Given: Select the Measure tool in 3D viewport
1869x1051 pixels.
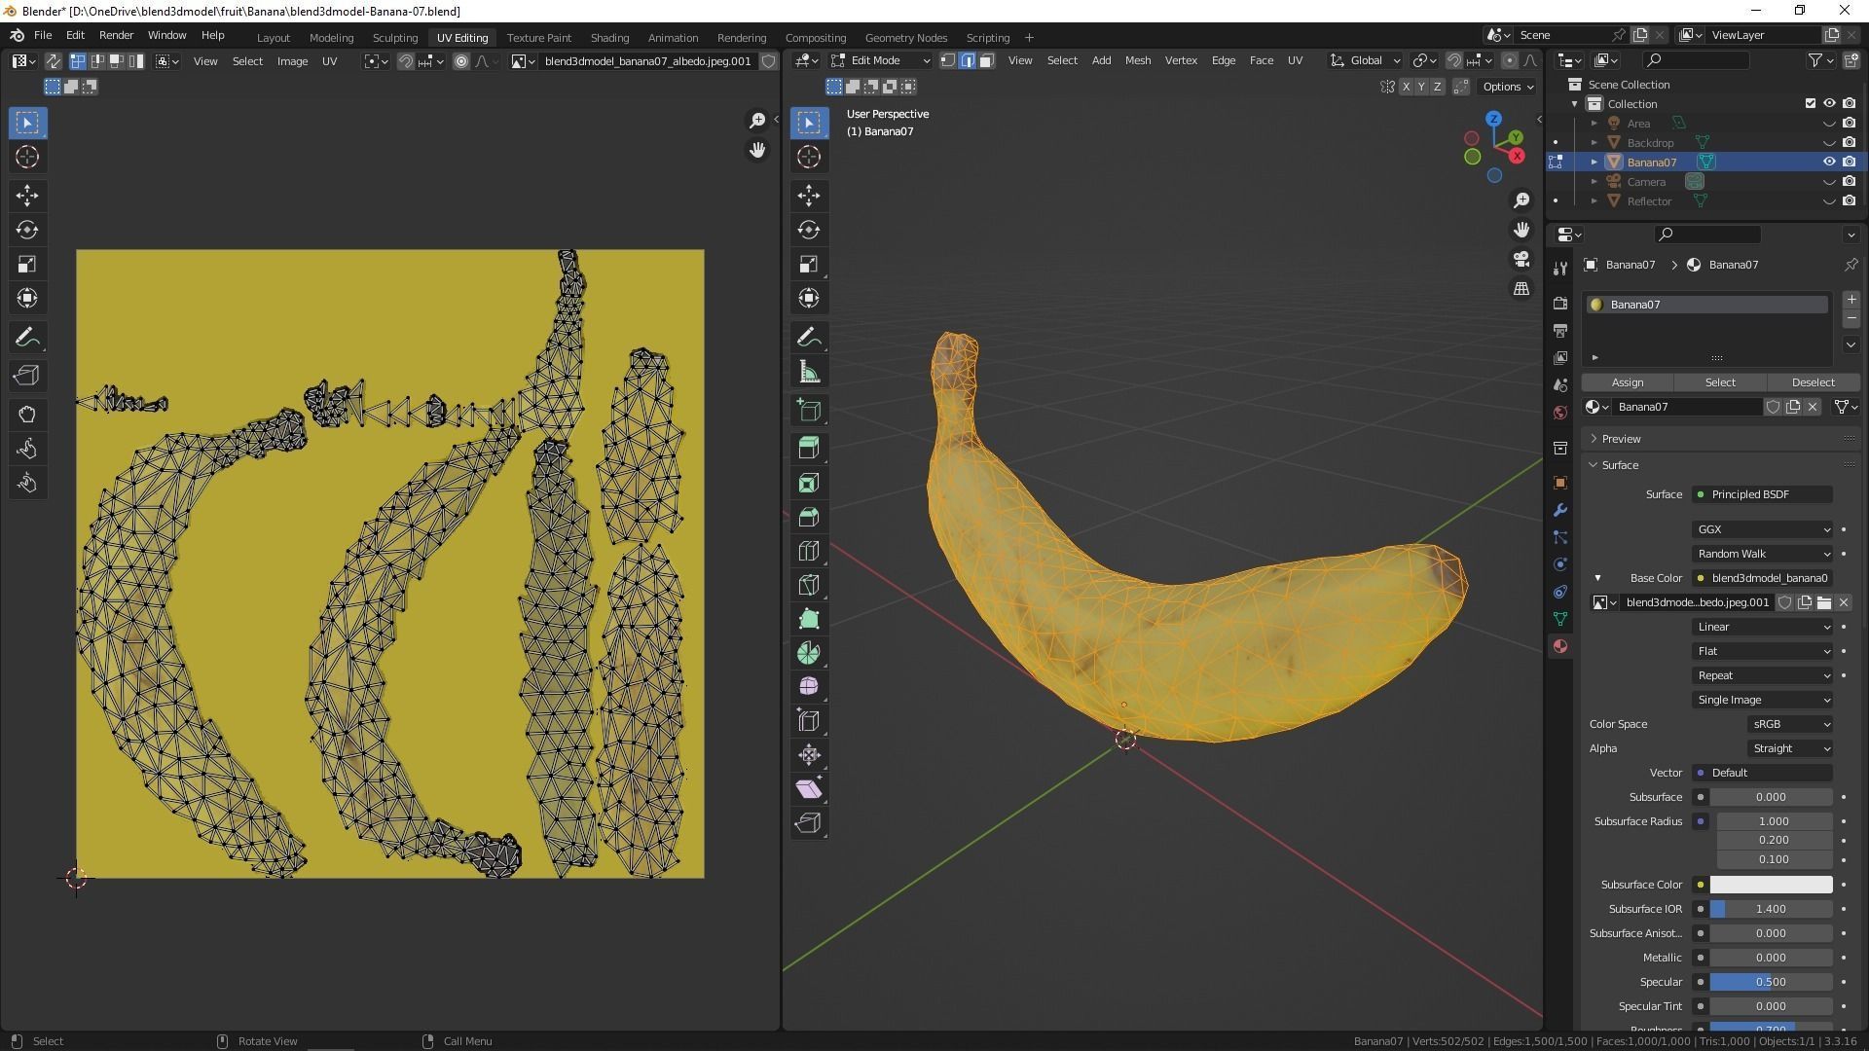Looking at the screenshot, I should click(x=809, y=372).
